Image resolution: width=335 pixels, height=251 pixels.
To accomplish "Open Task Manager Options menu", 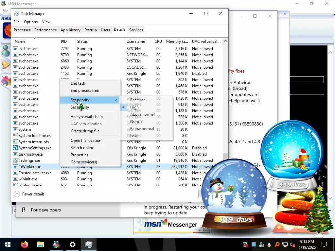I will [x=31, y=22].
